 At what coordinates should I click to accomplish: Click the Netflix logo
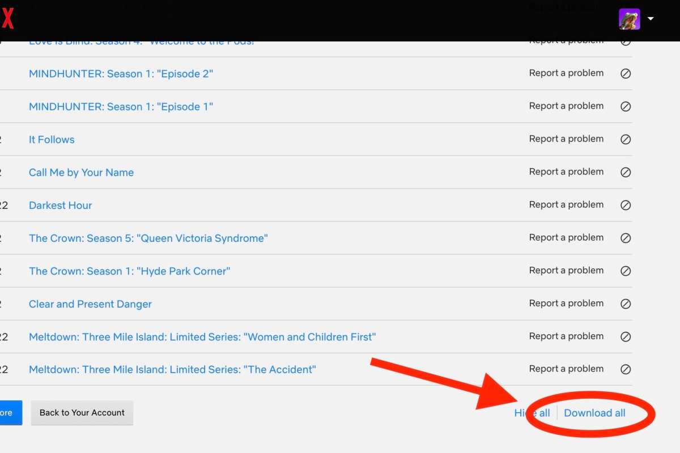7,19
